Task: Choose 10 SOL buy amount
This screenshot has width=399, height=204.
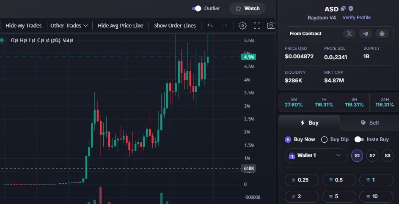Action: point(376,197)
